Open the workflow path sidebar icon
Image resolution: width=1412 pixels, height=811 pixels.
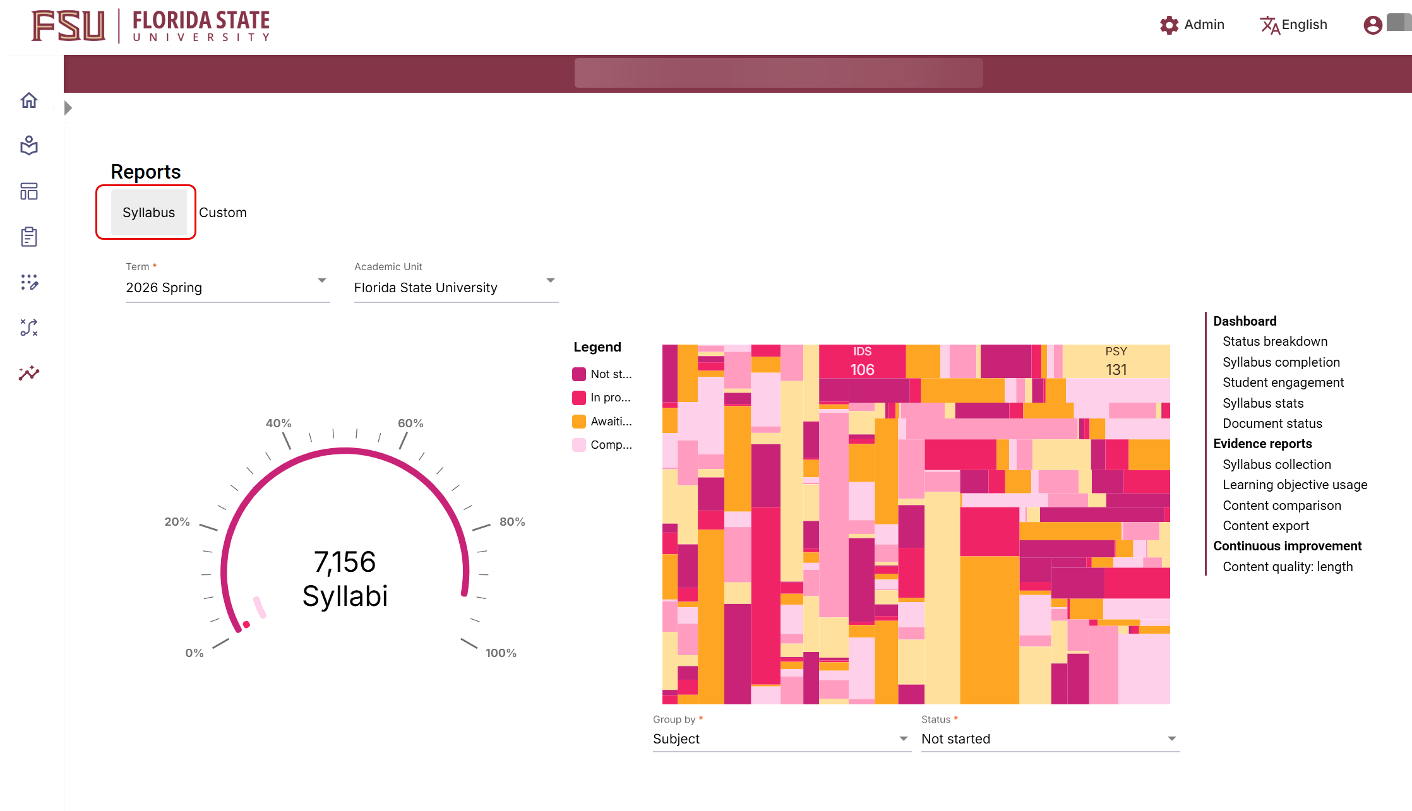[x=29, y=328]
